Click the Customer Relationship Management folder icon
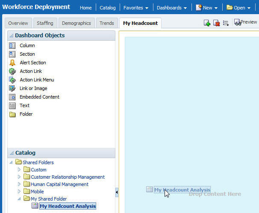259x213 pixels. [x=26, y=177]
